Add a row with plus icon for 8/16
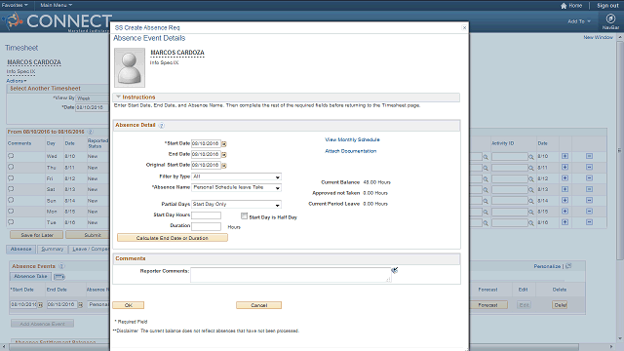 [x=565, y=222]
